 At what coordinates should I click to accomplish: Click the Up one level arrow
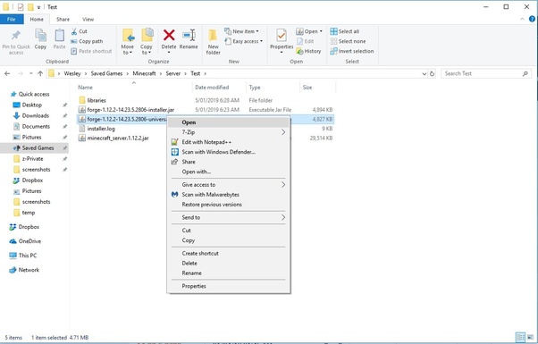pyautogui.click(x=40, y=73)
